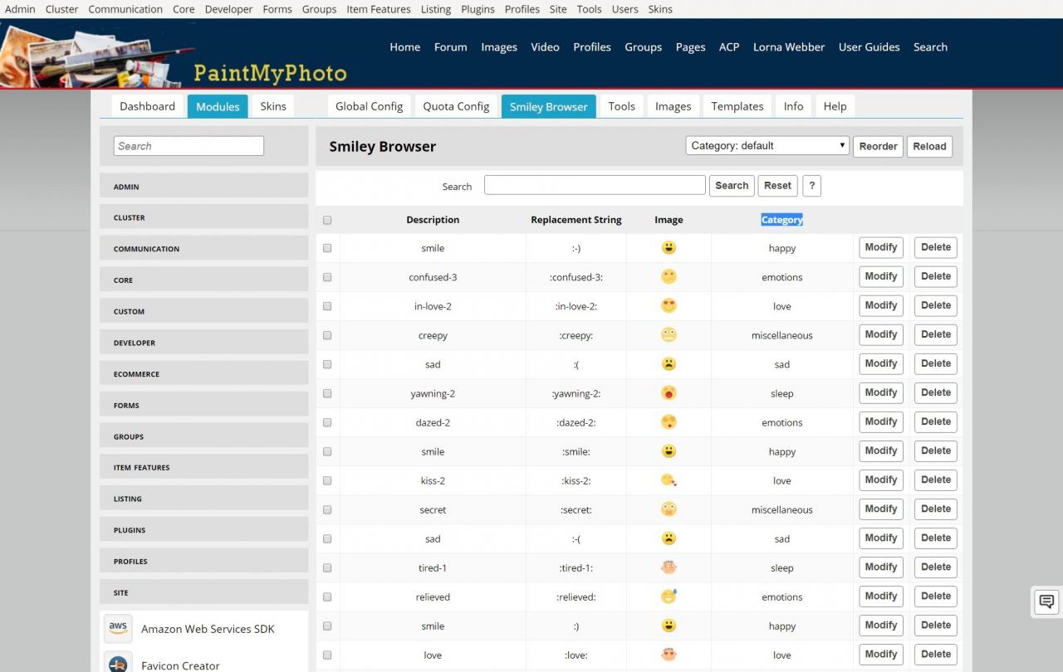Viewport: 1063px width, 672px height.
Task: Click the relieved emoji image
Action: tap(669, 597)
